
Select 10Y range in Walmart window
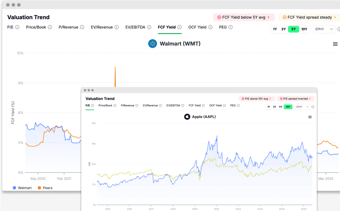point(304,29)
